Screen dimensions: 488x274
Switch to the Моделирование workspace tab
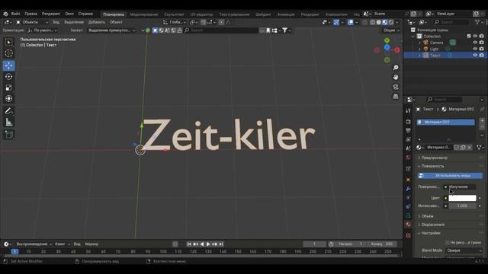tap(144, 14)
